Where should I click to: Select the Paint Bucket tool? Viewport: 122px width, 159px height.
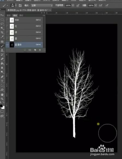point(2,63)
